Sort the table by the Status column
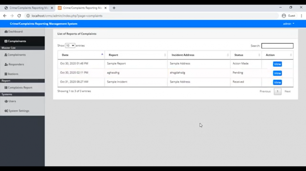306x171 pixels. tap(246, 55)
